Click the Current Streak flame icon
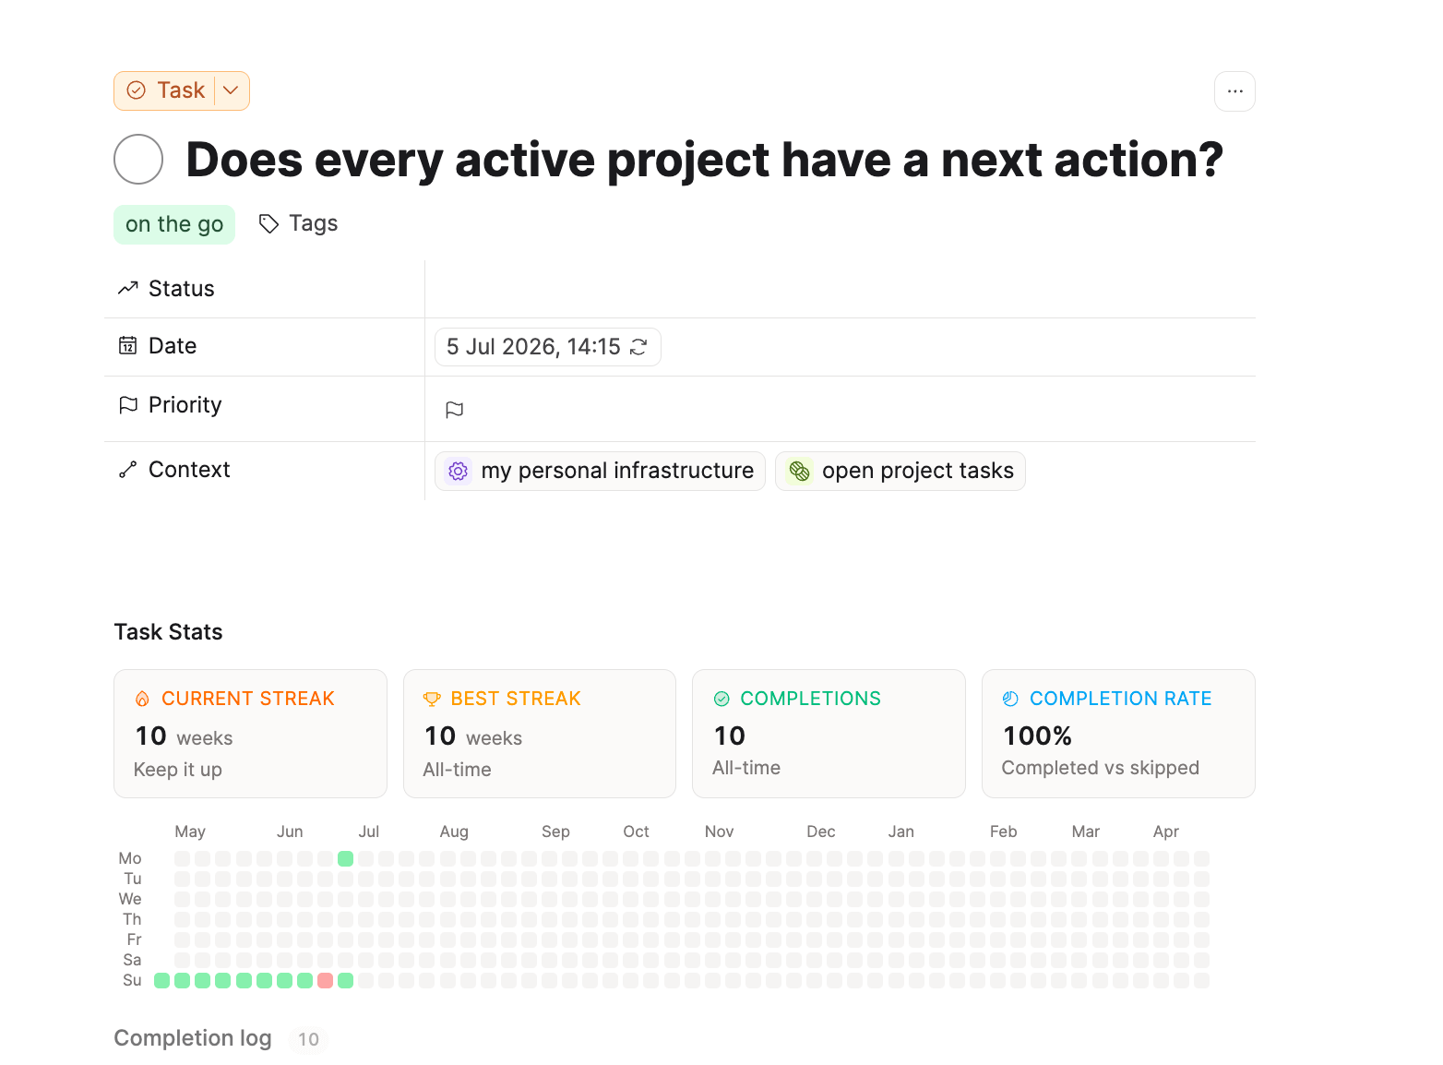This screenshot has height=1065, width=1443. click(142, 700)
